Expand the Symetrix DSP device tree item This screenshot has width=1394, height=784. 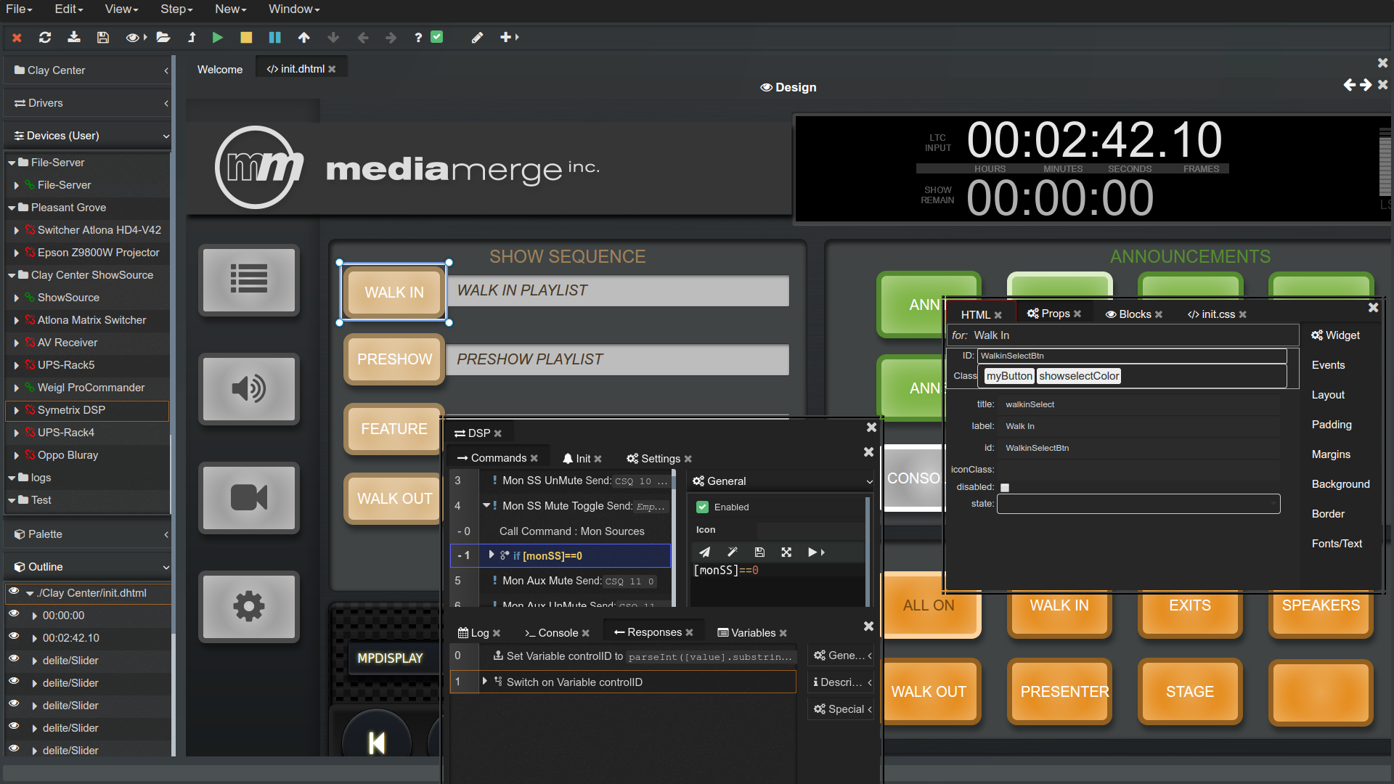pos(16,410)
